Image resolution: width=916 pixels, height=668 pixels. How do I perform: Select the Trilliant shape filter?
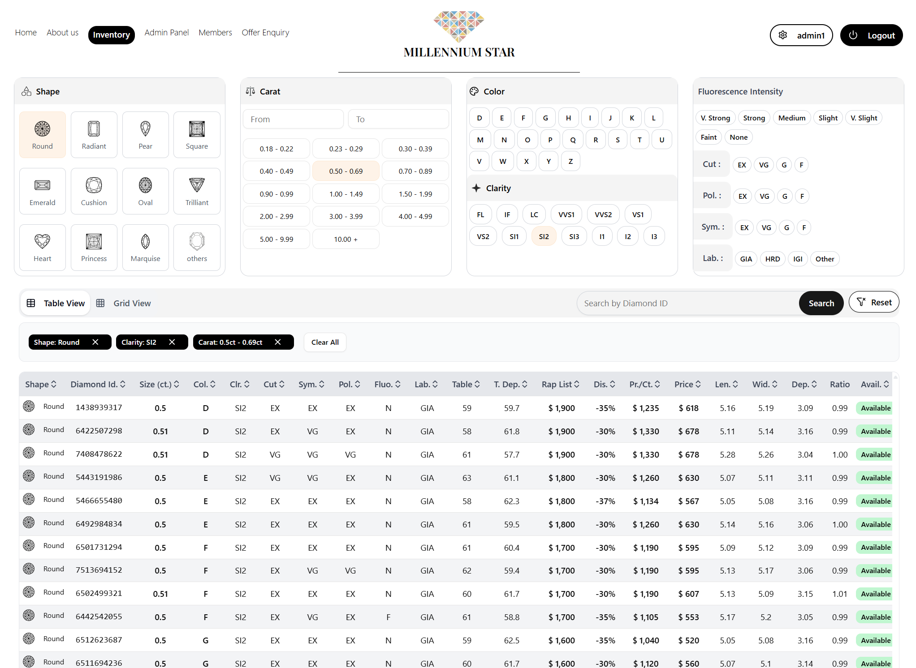pos(197,191)
